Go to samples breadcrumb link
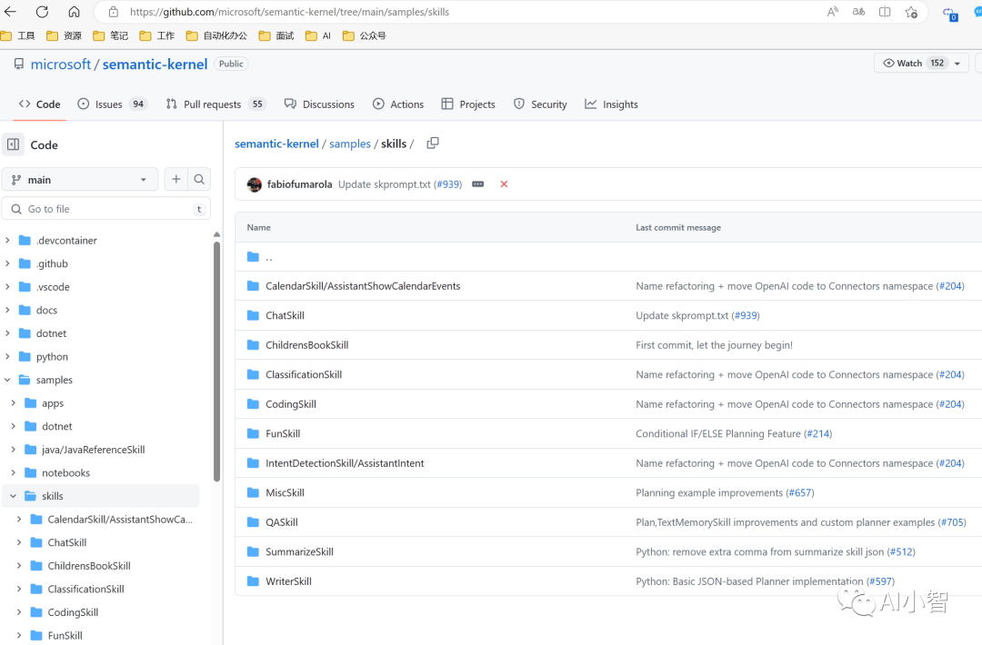Image resolution: width=982 pixels, height=645 pixels. click(350, 144)
